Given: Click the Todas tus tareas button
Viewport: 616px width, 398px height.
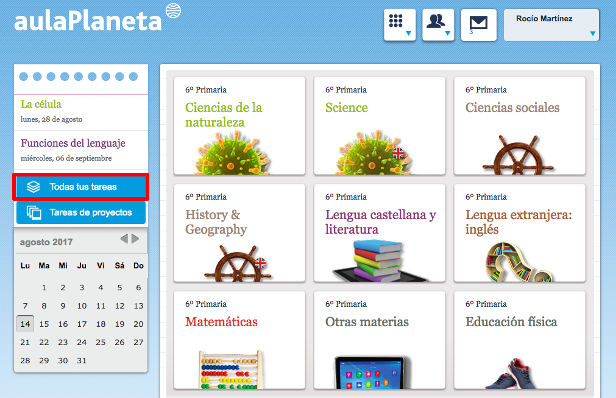Looking at the screenshot, I should click(80, 187).
